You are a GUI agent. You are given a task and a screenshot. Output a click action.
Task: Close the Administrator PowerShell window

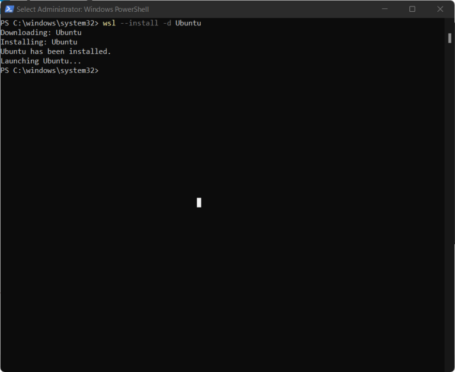coord(440,9)
